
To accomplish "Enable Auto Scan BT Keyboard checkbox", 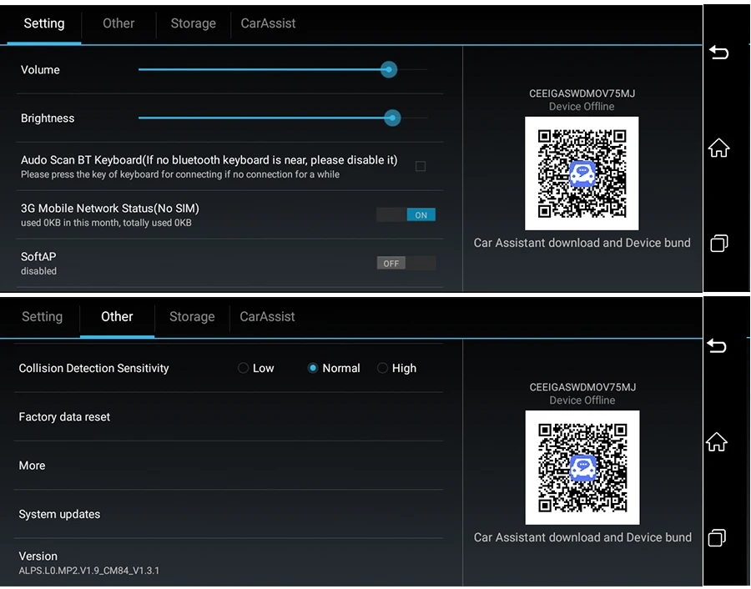I will [x=420, y=166].
